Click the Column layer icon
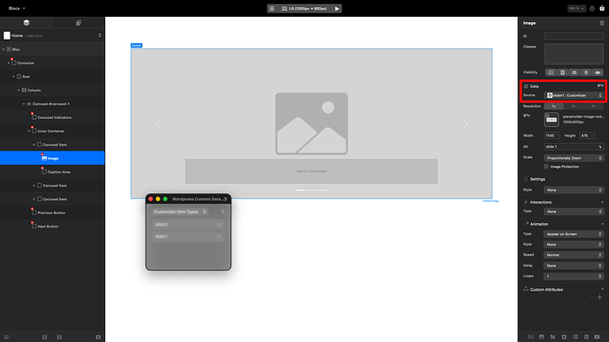 pos(24,90)
